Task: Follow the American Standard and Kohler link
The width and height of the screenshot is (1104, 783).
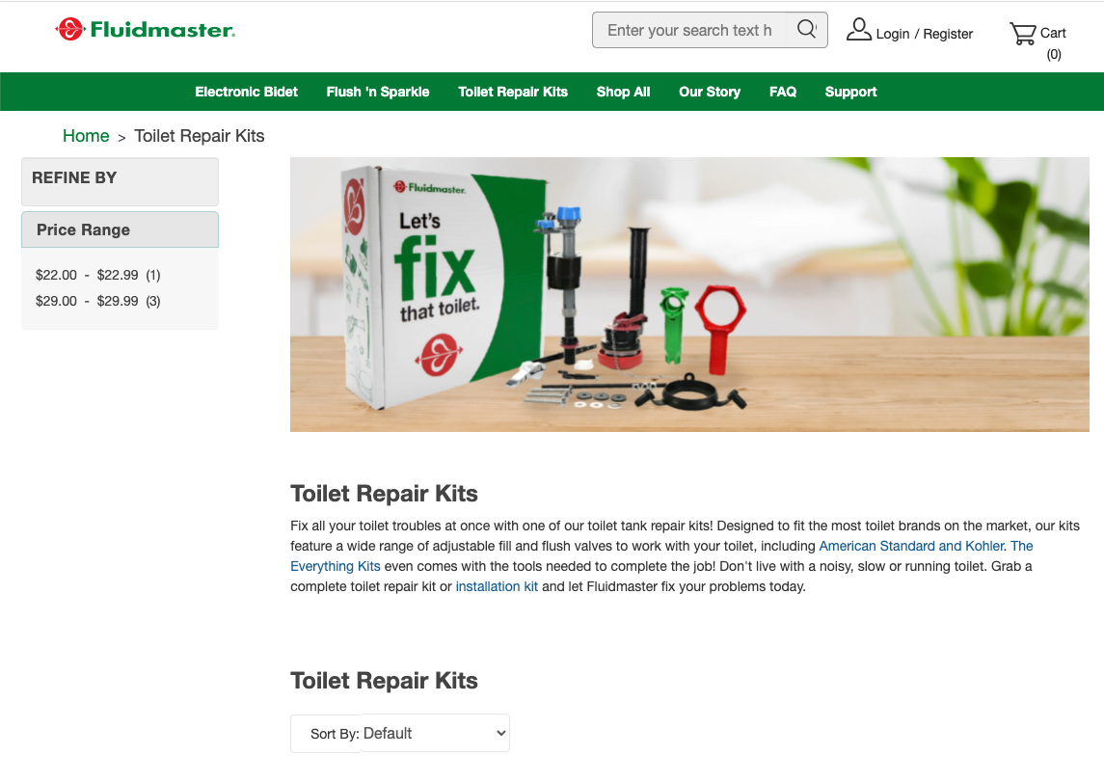Action: point(911,546)
